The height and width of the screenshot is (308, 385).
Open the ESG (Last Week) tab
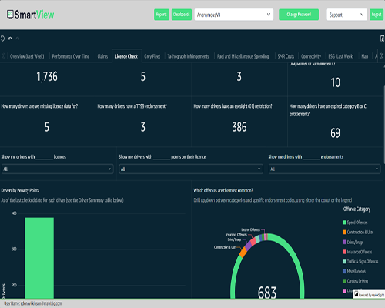coord(341,56)
